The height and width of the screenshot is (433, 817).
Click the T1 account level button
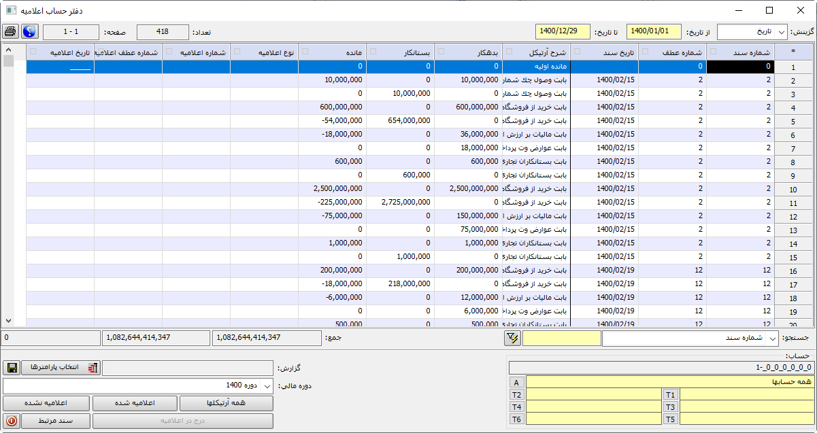tap(671, 394)
